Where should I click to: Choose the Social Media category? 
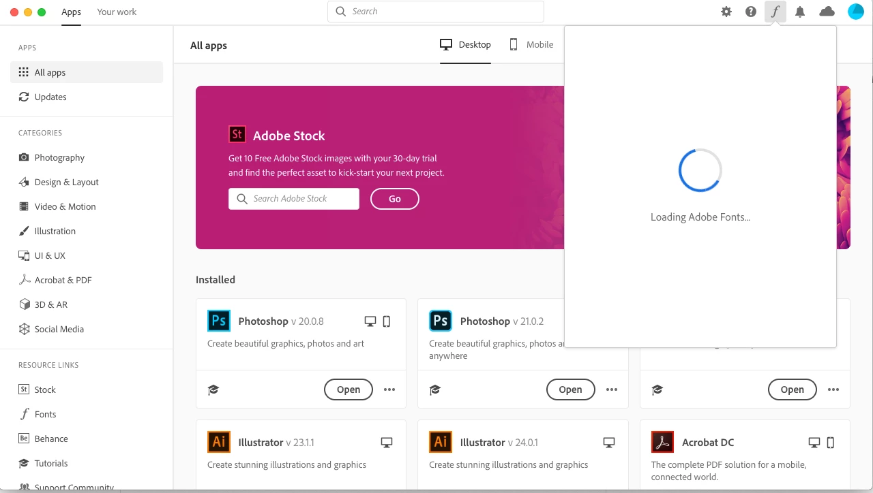pyautogui.click(x=87, y=329)
